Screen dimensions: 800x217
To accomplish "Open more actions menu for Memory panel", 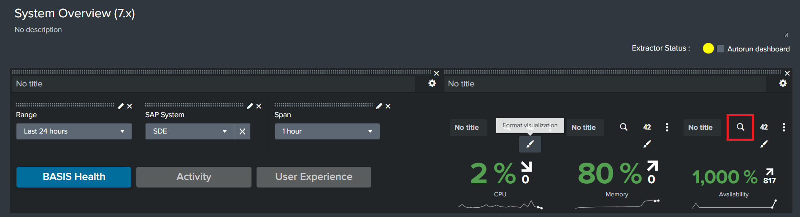I will 667,127.
